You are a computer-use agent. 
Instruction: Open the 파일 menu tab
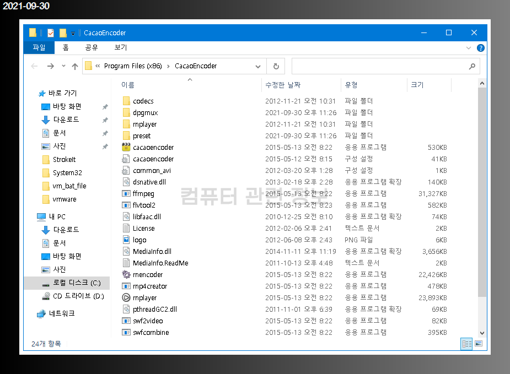(39, 47)
